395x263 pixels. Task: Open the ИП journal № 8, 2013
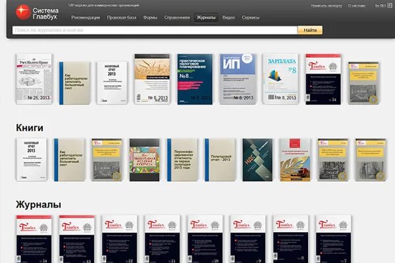238,79
